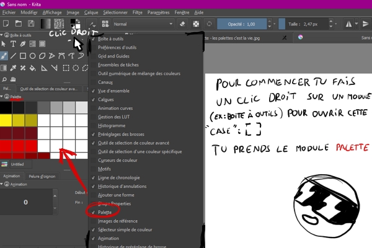Open the pattern chooser in the toolbar
The width and height of the screenshot is (372, 248).
(x=59, y=24)
